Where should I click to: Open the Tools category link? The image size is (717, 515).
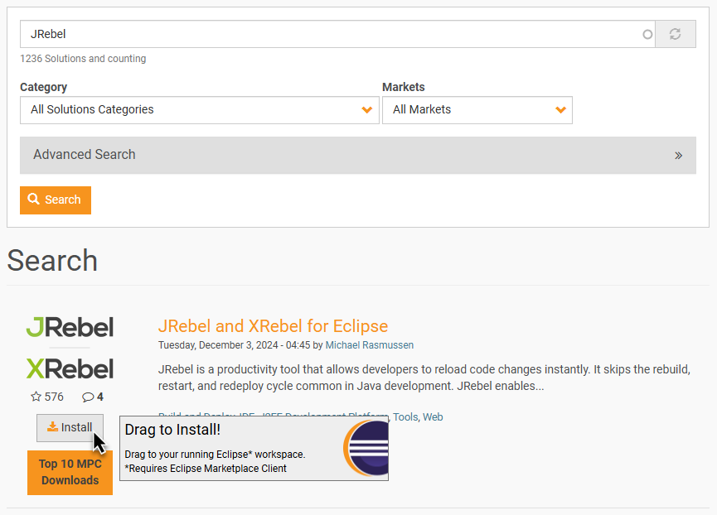click(x=405, y=416)
